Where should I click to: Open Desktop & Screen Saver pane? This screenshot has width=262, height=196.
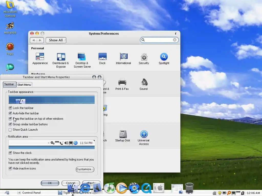click(x=82, y=60)
